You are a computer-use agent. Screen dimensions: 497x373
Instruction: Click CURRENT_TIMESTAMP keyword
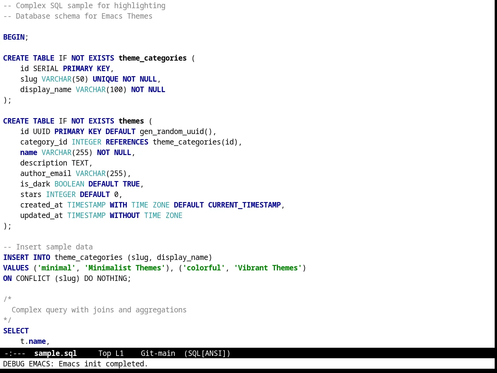(x=244, y=205)
